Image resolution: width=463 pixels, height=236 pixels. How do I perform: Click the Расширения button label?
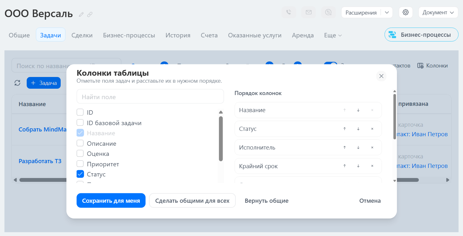click(x=361, y=13)
